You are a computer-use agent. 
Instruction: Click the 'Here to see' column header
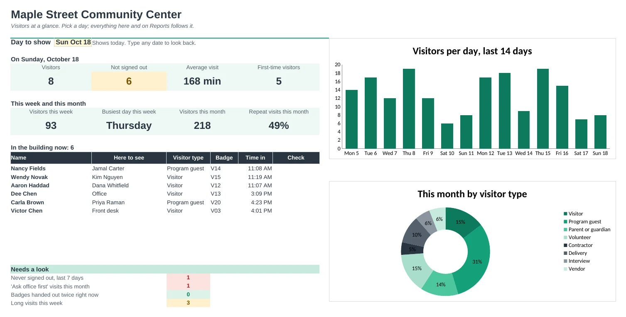pyautogui.click(x=129, y=158)
